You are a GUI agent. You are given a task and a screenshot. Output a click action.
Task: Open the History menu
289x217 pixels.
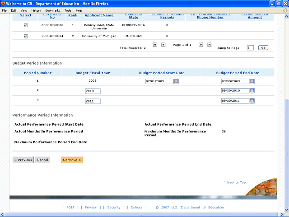pyautogui.click(x=36, y=10)
